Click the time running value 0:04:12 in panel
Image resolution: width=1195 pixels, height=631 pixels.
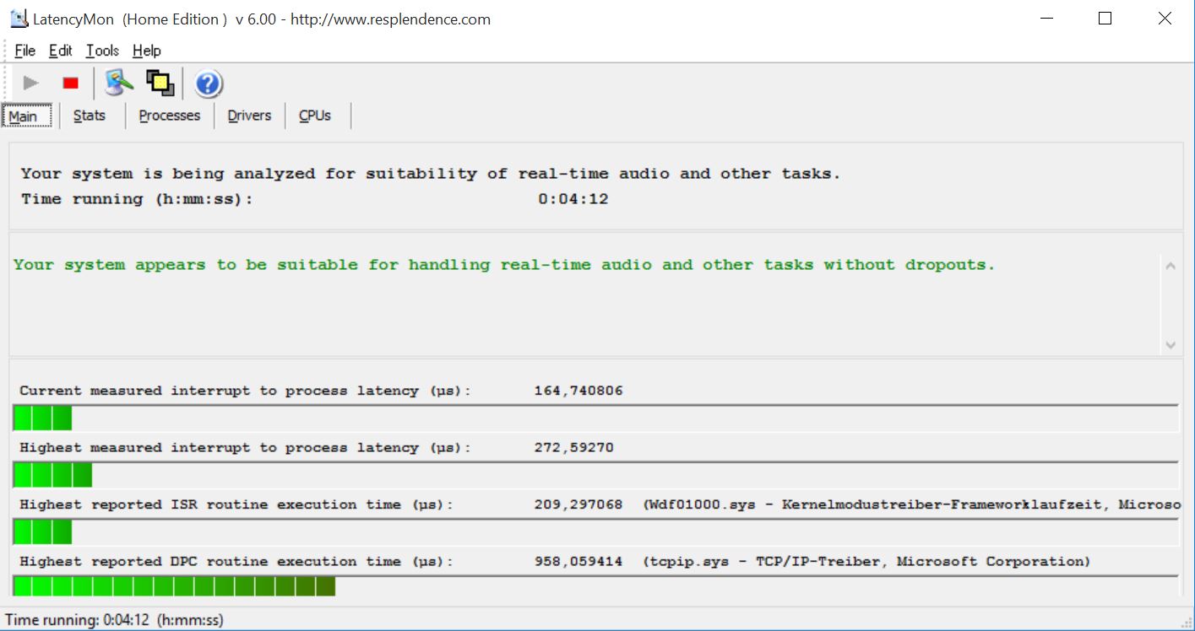[x=573, y=199]
